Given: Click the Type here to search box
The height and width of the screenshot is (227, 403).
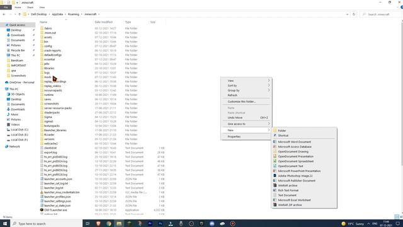Looking at the screenshot, I should click(x=46, y=223).
